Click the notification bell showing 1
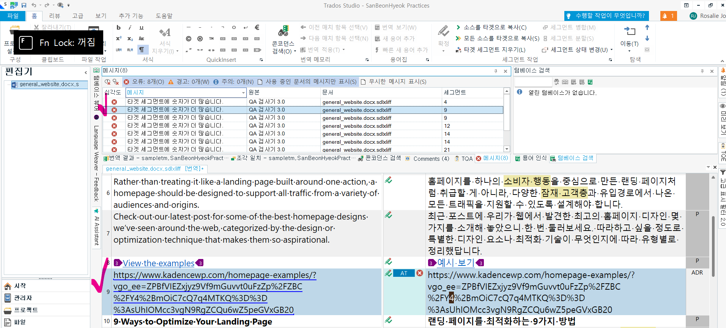726x328 pixels. click(x=668, y=16)
